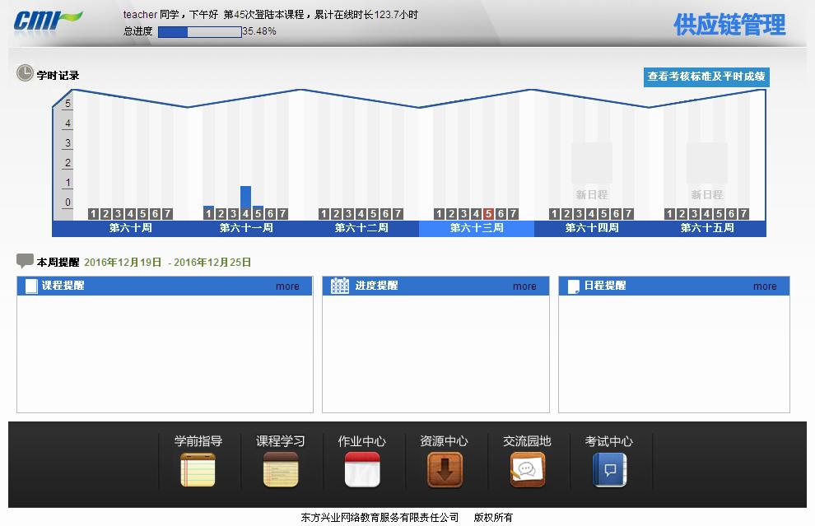Screen dimensions: 815x526
Task: Select 交流园地 text in bottom bar
Action: pyautogui.click(x=527, y=441)
